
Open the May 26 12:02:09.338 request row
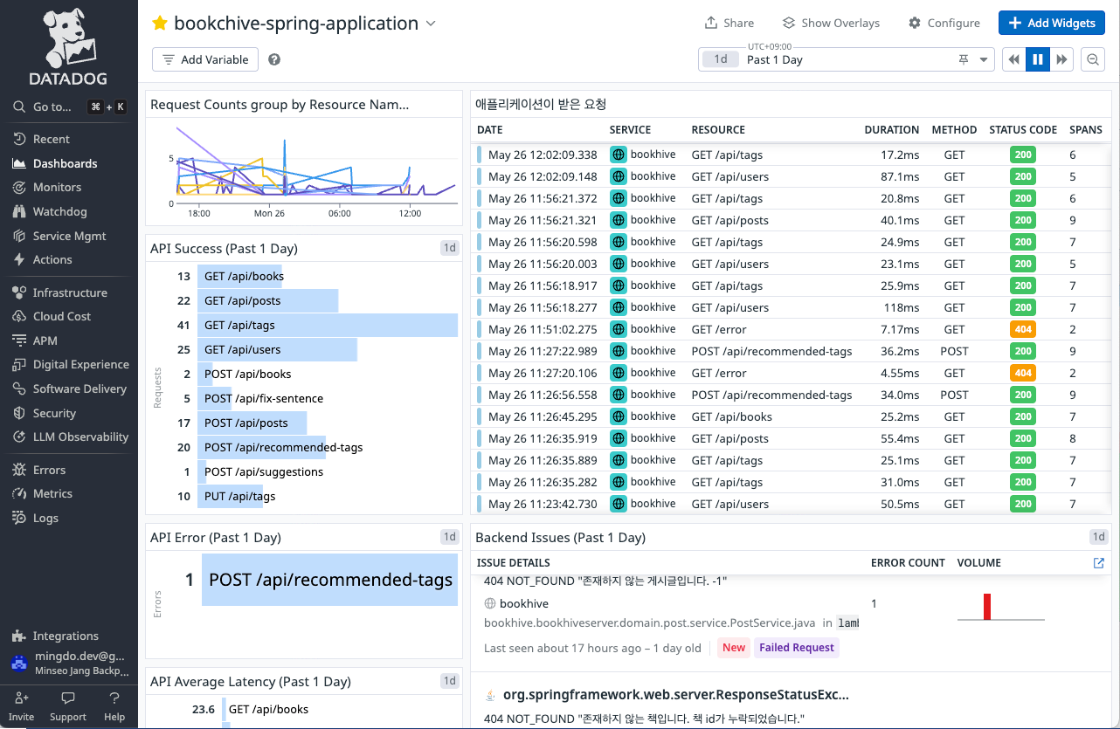point(791,155)
